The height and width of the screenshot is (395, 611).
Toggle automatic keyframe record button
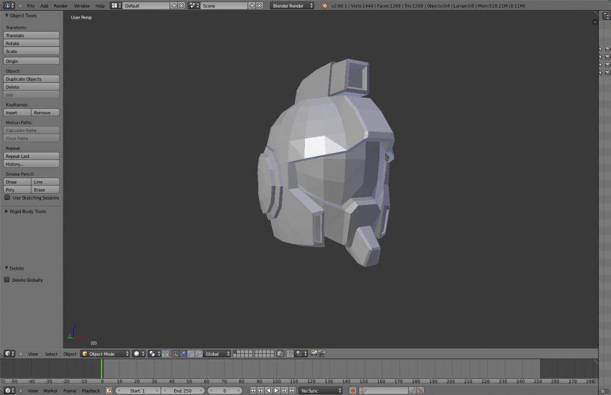click(353, 390)
